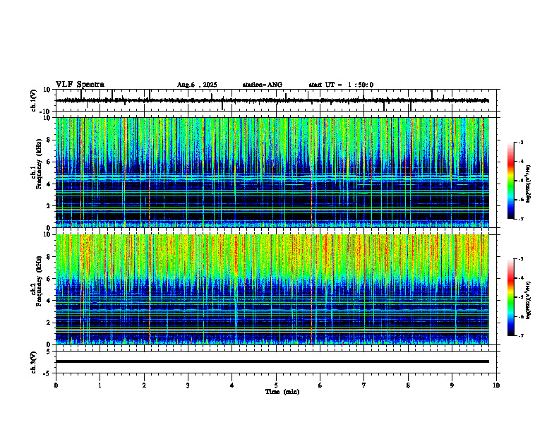559x432 pixels.
Task: Select the date text "Aug.6 , 2025"
Action: pos(197,85)
